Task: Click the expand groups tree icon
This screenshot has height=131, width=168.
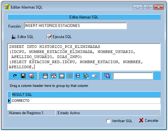Action: click(86, 76)
